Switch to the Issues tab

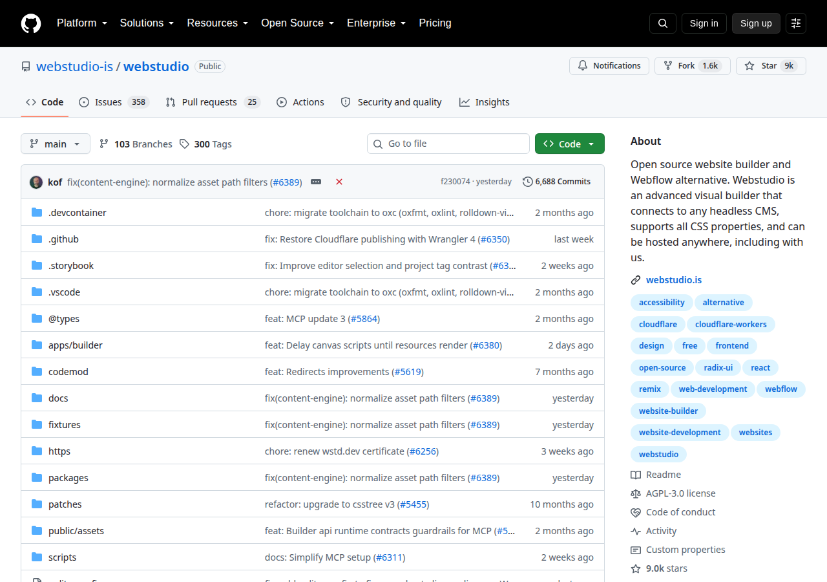114,102
